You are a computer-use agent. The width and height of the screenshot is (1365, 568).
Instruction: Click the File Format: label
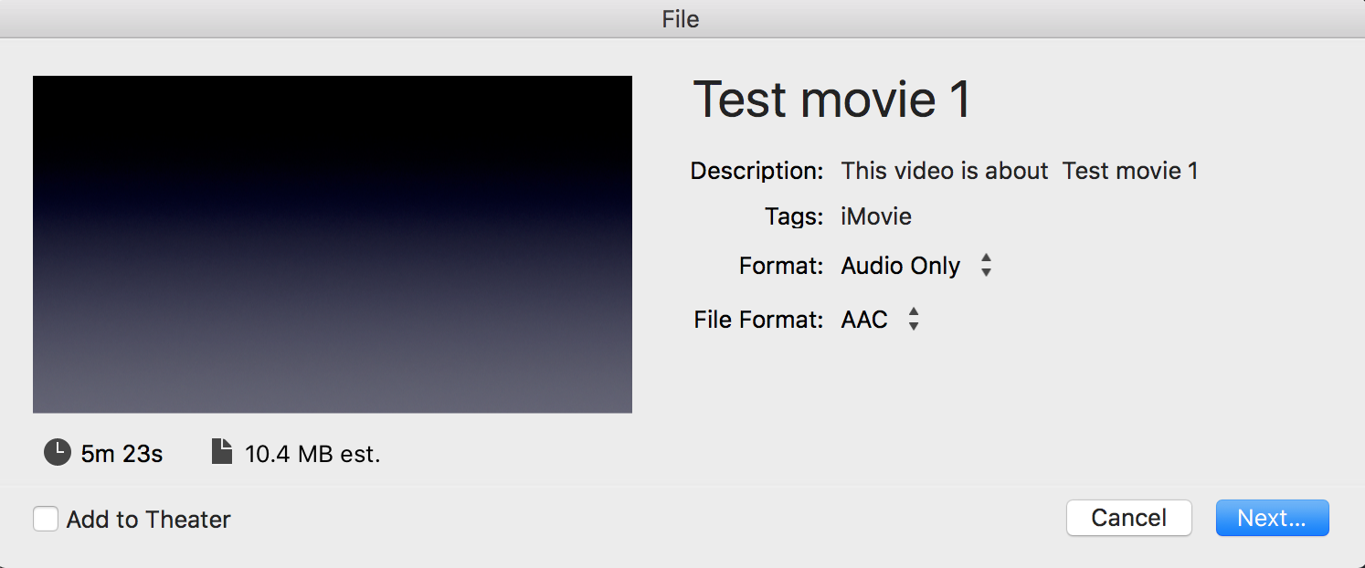(x=758, y=320)
